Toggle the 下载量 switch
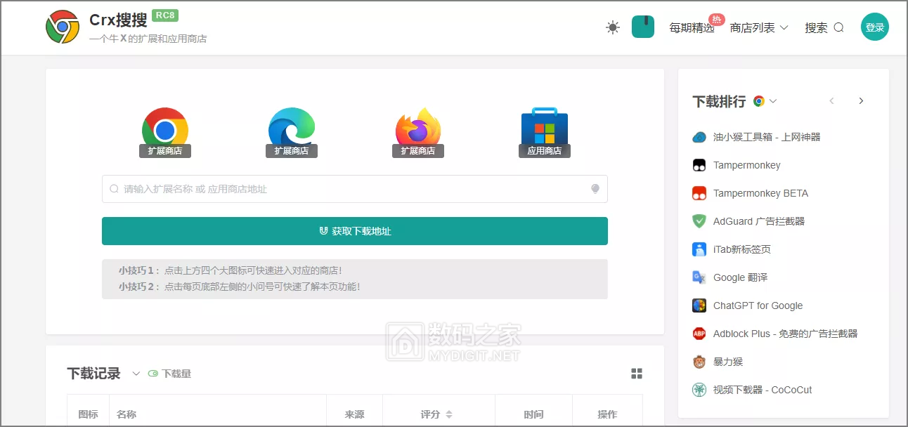908x427 pixels. coord(153,374)
